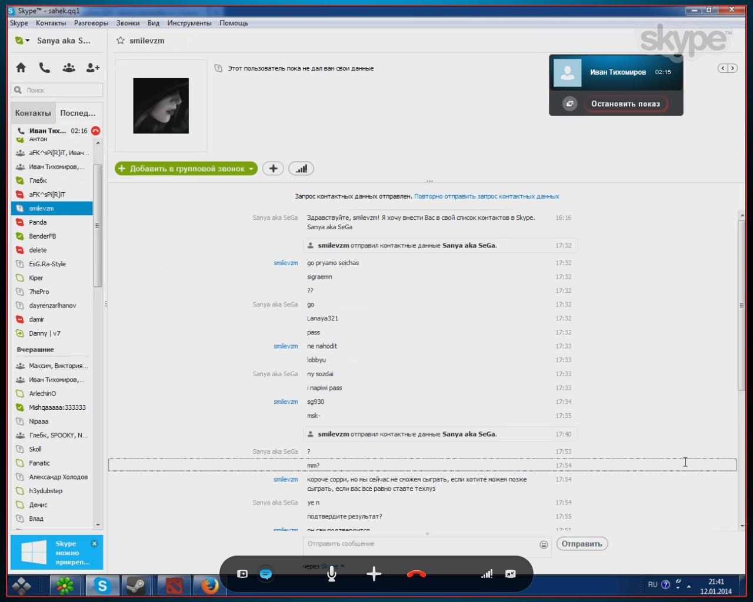The width and height of the screenshot is (753, 602).
Task: Open Steam from the taskbar
Action: (x=136, y=586)
